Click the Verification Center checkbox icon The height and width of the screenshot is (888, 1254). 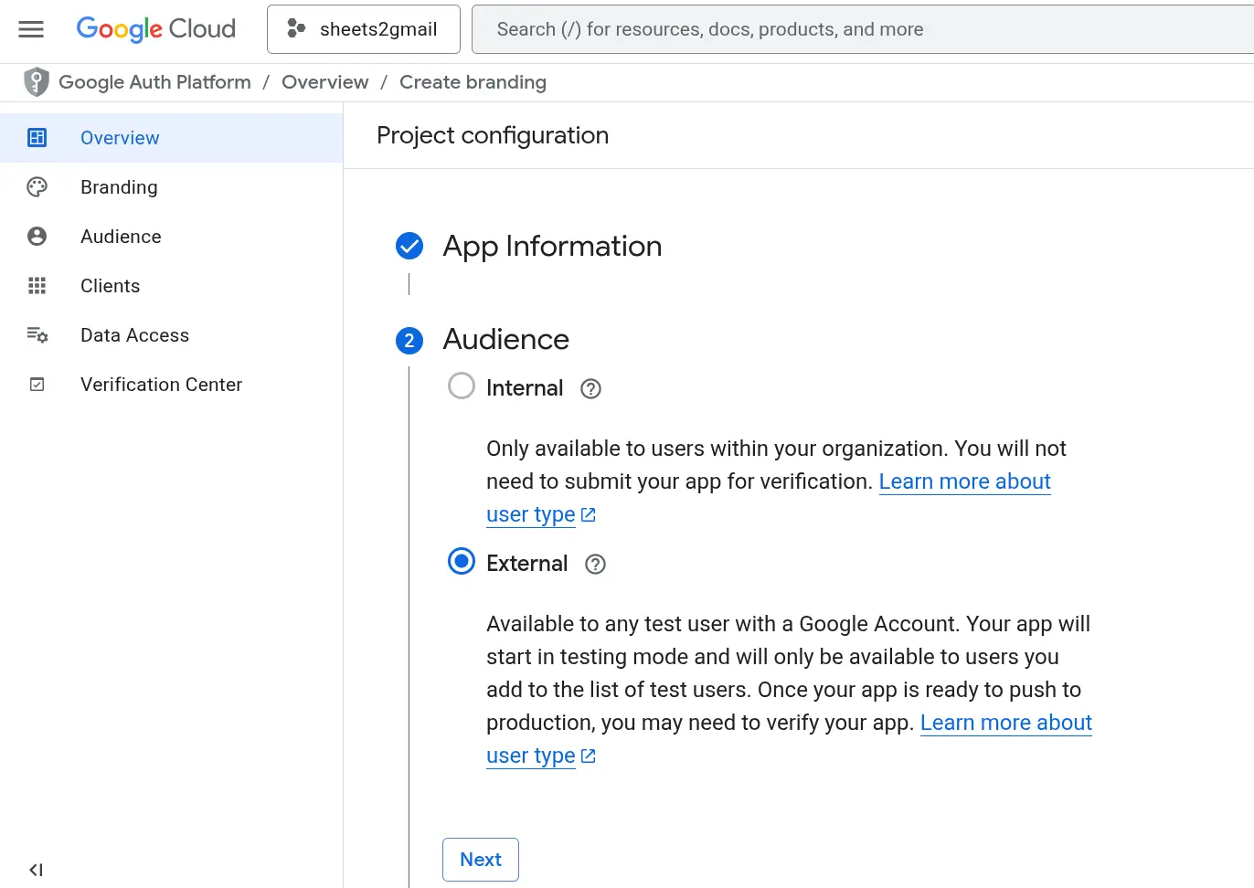[x=37, y=385]
